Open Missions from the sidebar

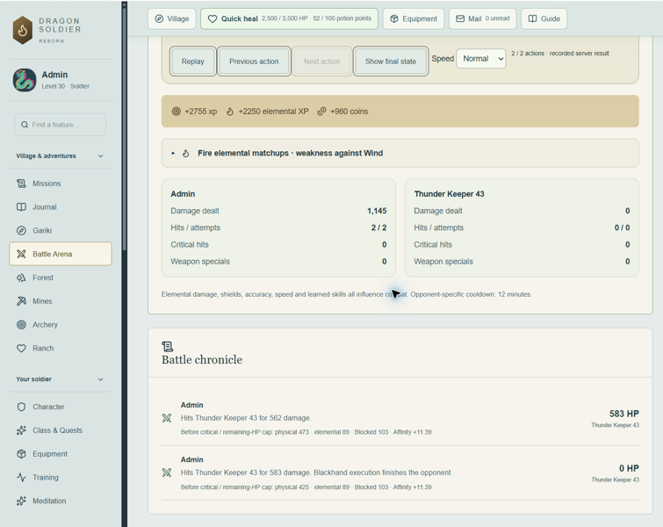[61, 184]
